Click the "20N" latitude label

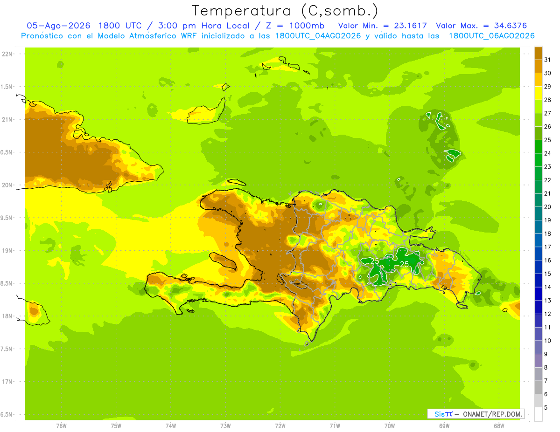[7, 185]
